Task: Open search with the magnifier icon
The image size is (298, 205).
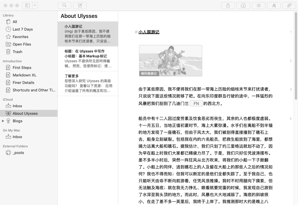Action: pos(64,5)
